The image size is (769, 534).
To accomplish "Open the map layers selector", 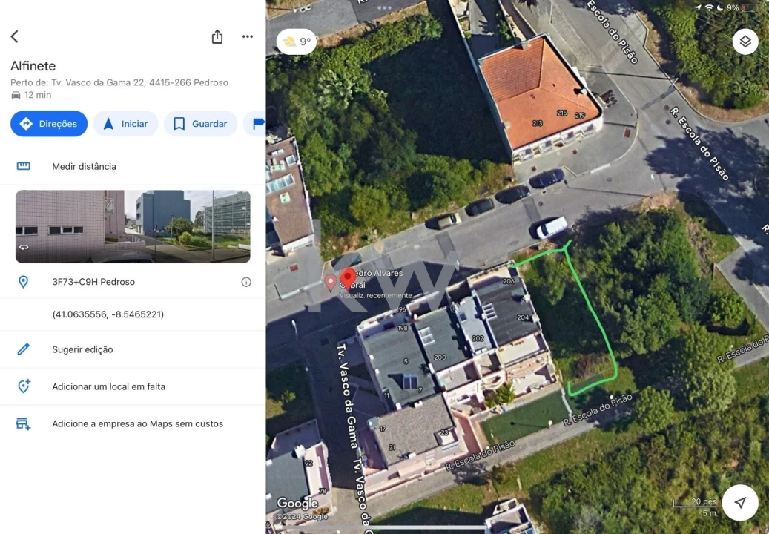I will click(745, 42).
